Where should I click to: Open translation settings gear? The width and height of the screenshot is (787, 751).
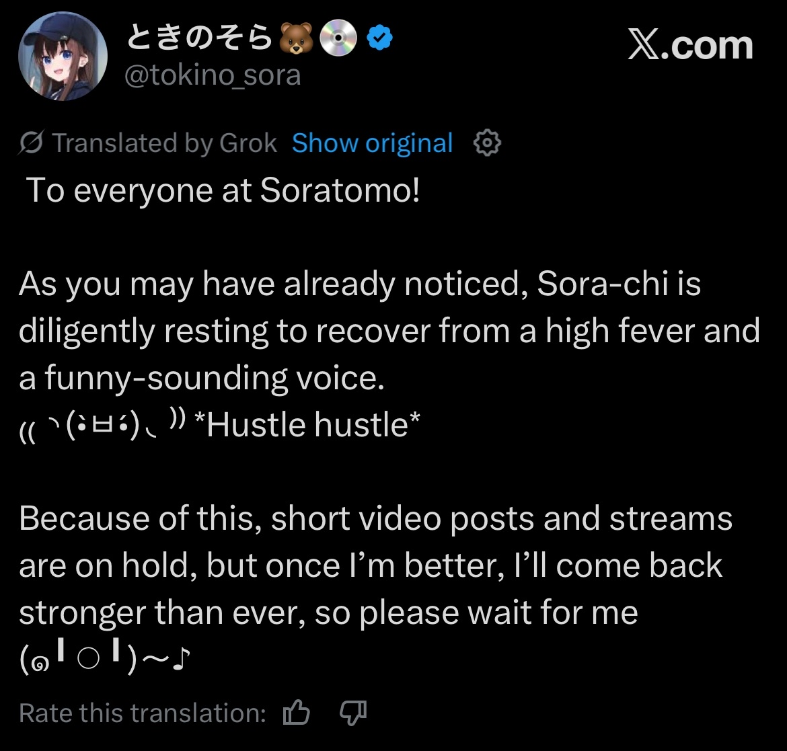(487, 143)
